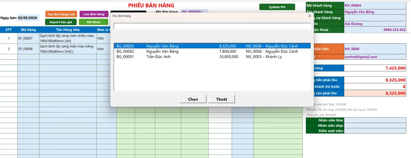Click total goods value 7,425,000

click(x=375, y=68)
